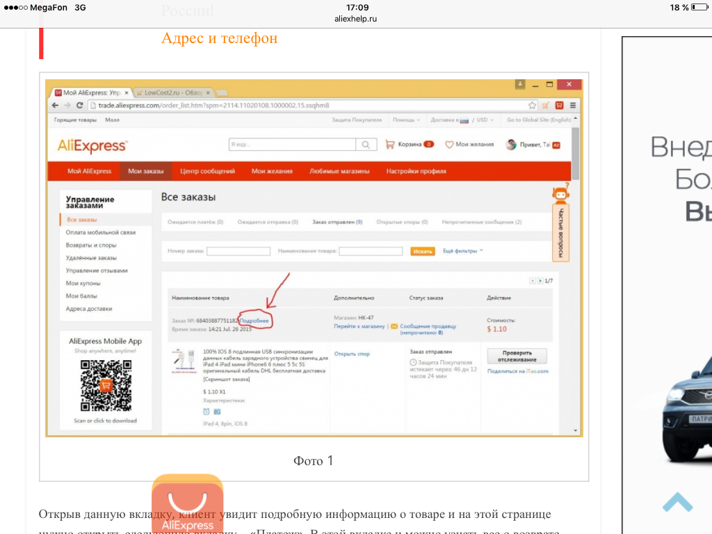
Task: Click the profile avatar next to Привет
Action: 511,145
